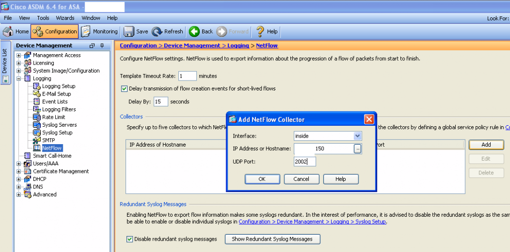Open the Wizards menu
The height and width of the screenshot is (252, 510).
pos(65,18)
